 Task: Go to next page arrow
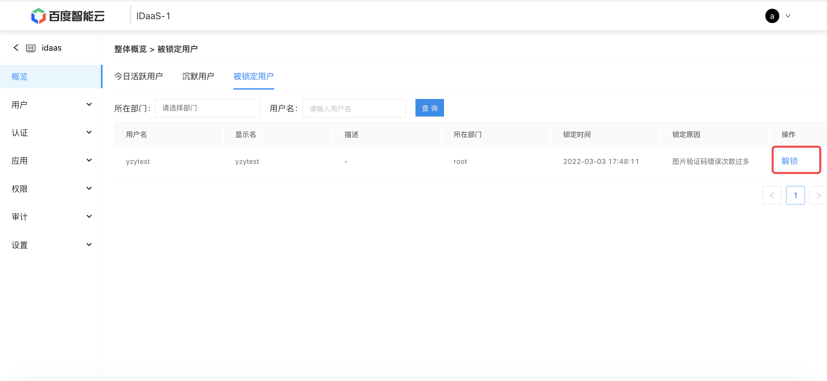818,195
